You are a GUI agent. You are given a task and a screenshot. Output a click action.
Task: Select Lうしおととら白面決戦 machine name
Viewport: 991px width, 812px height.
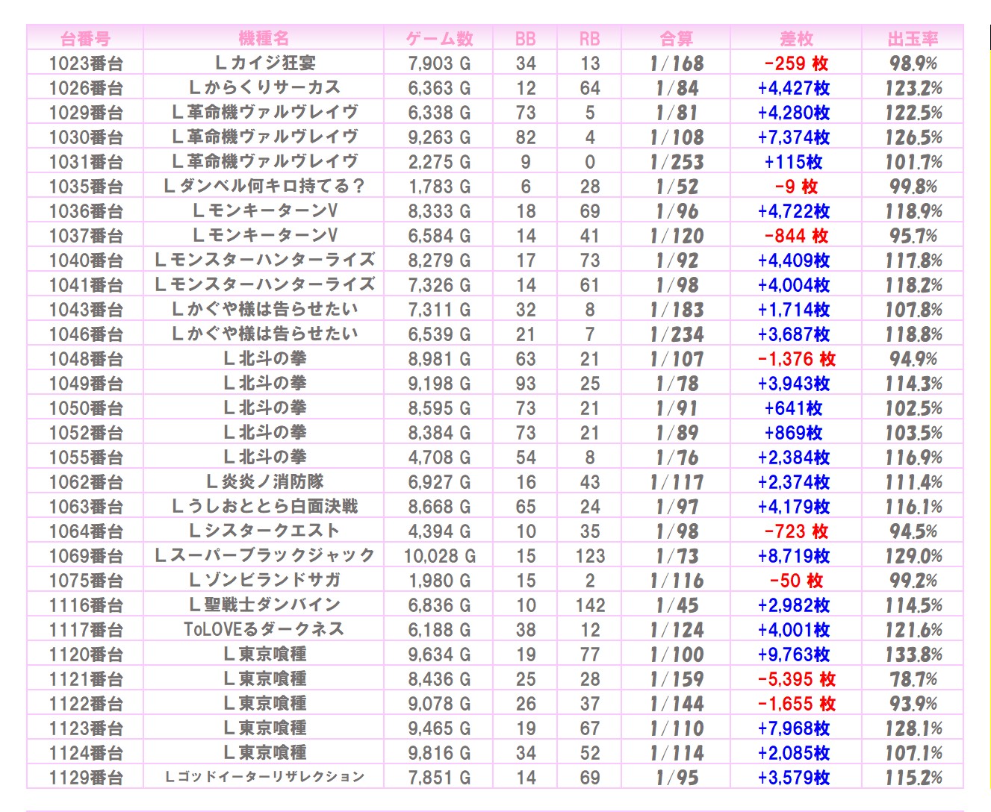point(264,506)
